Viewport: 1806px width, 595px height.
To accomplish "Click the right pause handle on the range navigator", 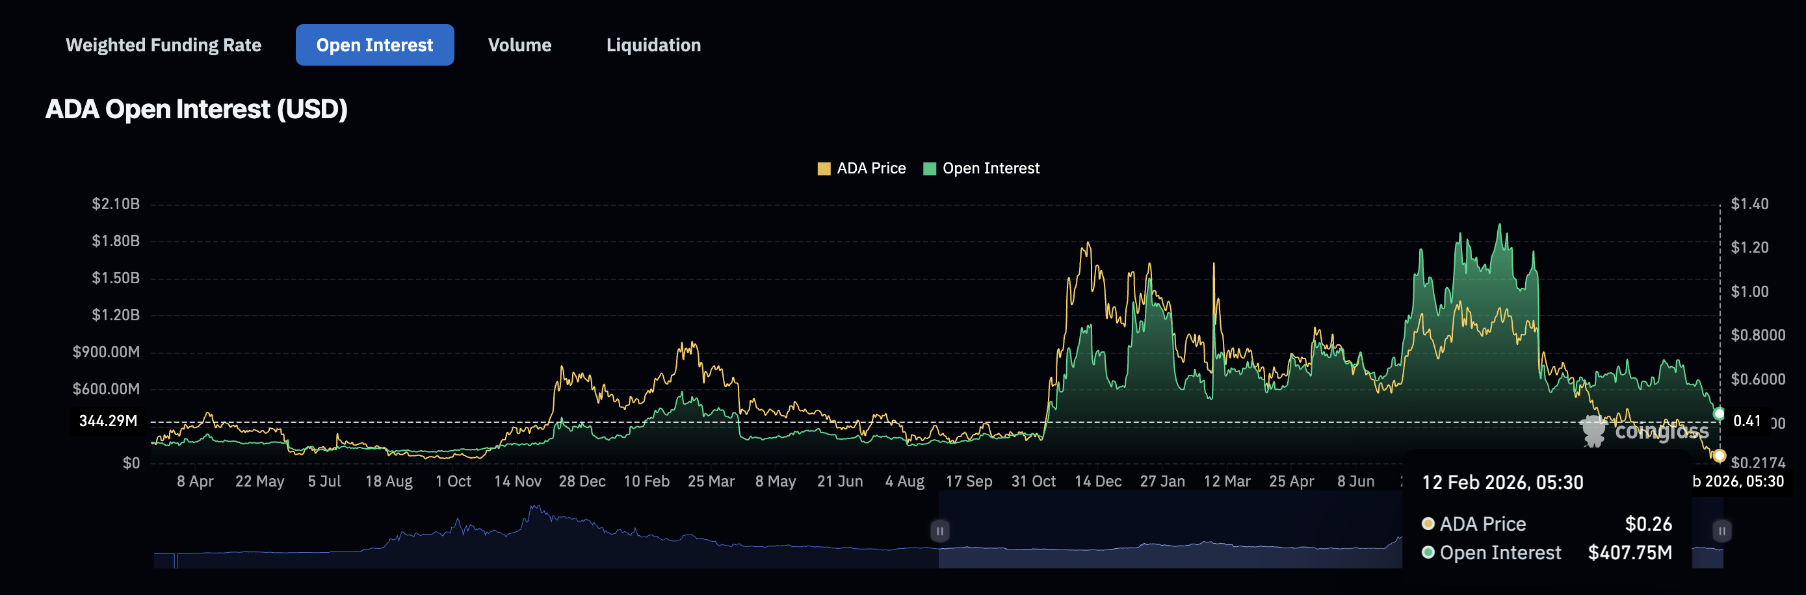I will (x=1723, y=531).
